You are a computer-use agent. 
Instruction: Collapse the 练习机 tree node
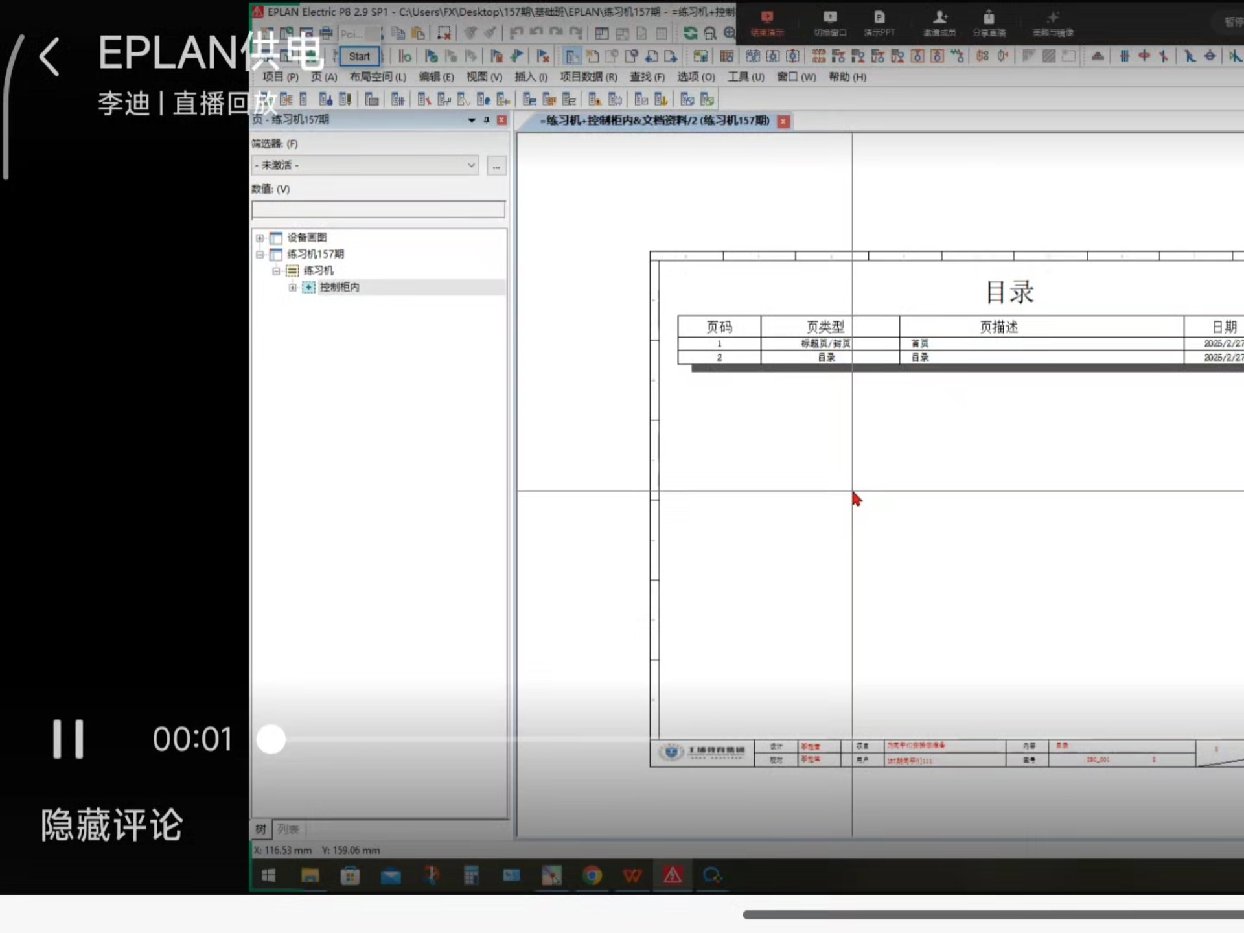point(276,271)
